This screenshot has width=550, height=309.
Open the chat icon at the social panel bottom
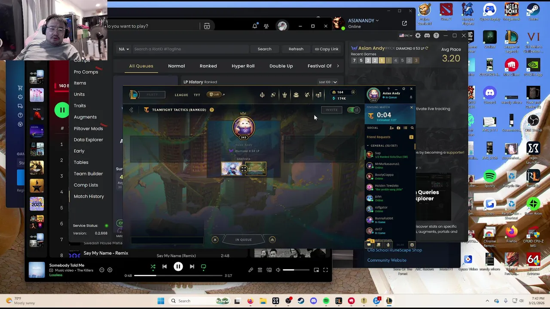[369, 245]
